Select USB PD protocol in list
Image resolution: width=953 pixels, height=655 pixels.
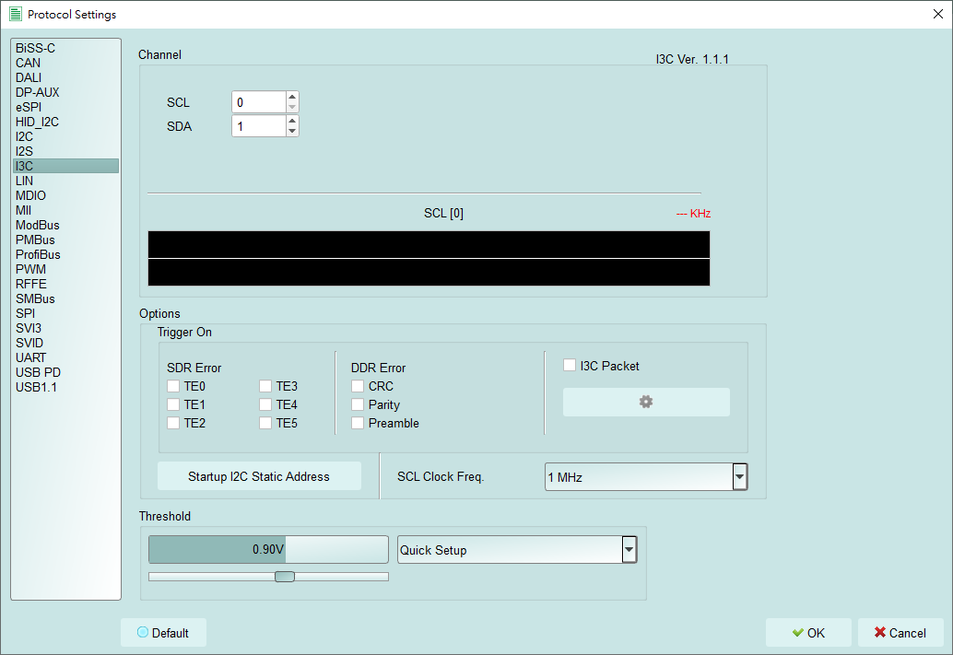click(x=65, y=372)
